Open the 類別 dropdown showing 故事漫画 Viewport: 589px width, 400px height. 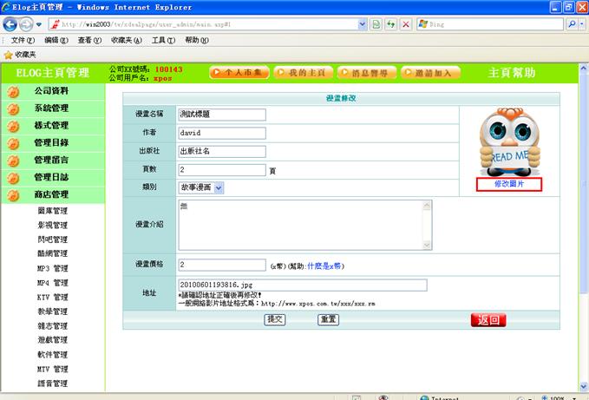click(x=218, y=187)
